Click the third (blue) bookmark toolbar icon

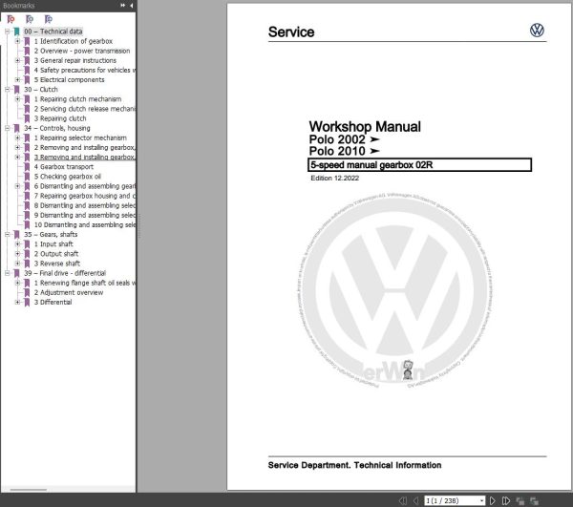49,19
